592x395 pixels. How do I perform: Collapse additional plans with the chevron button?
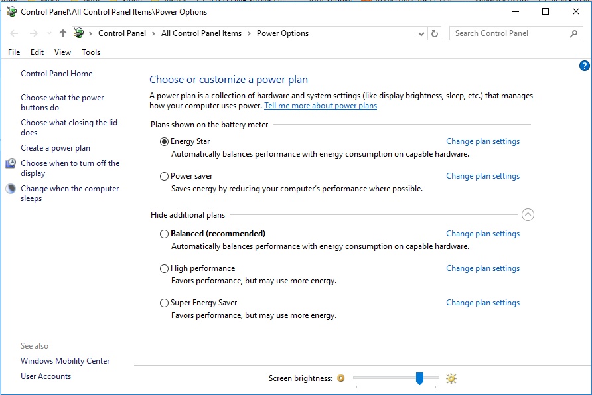coord(528,215)
